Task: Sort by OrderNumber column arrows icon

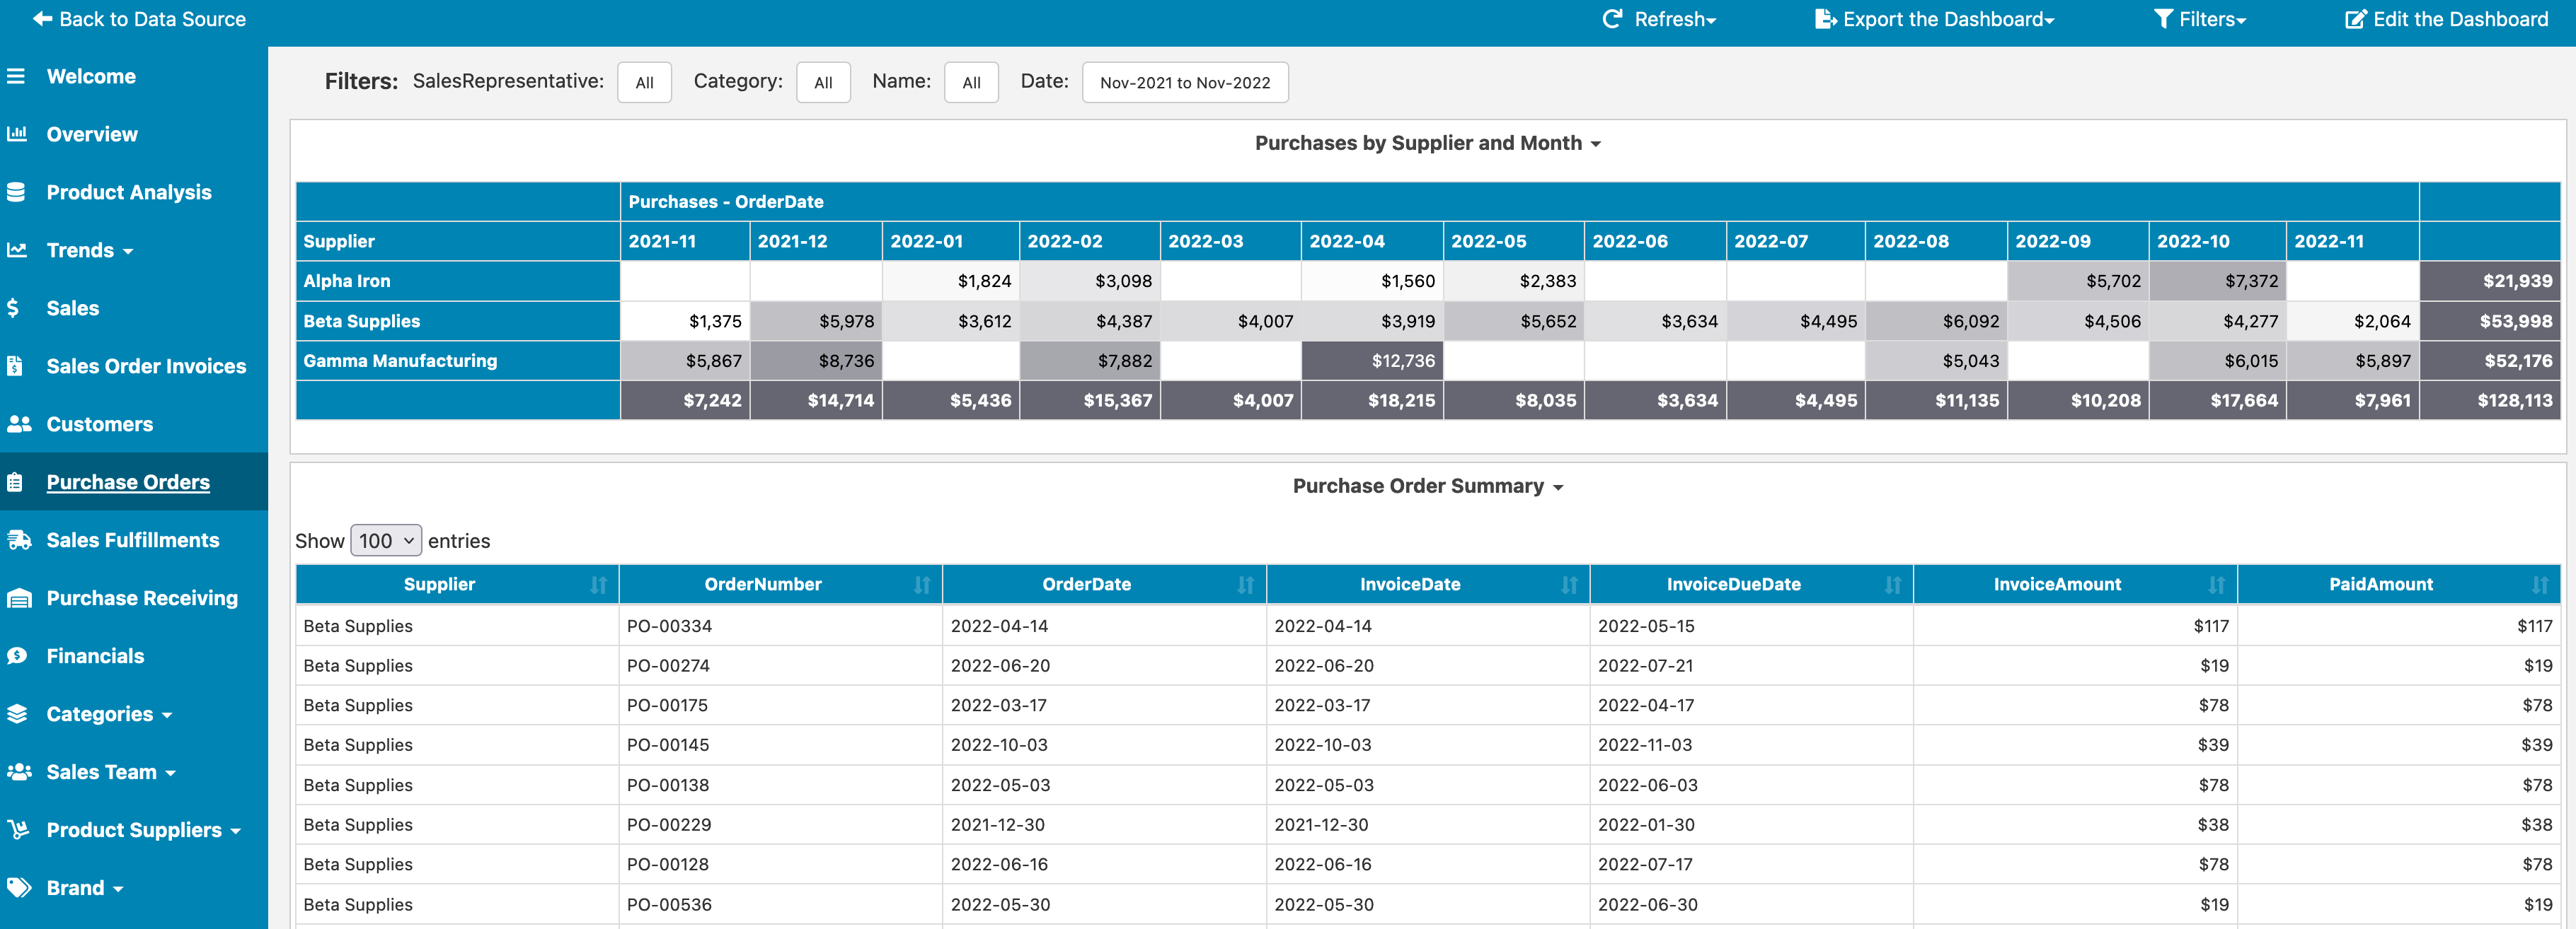Action: pos(922,585)
